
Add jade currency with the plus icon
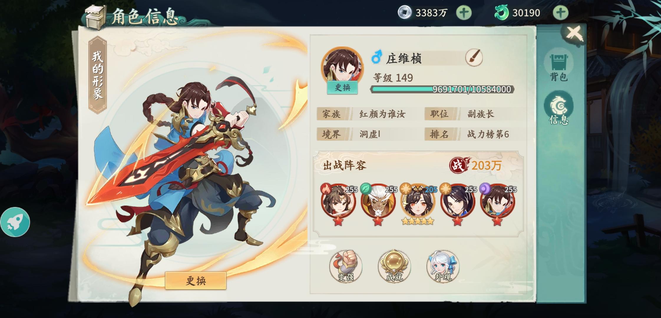coord(560,13)
